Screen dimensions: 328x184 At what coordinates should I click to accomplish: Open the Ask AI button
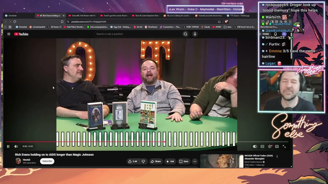coord(170,162)
